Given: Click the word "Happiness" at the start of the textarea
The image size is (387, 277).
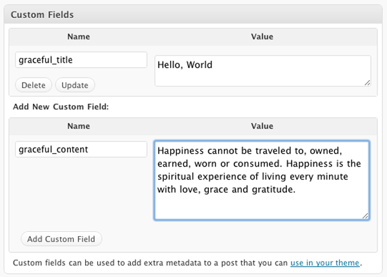Looking at the screenshot, I should (x=181, y=150).
